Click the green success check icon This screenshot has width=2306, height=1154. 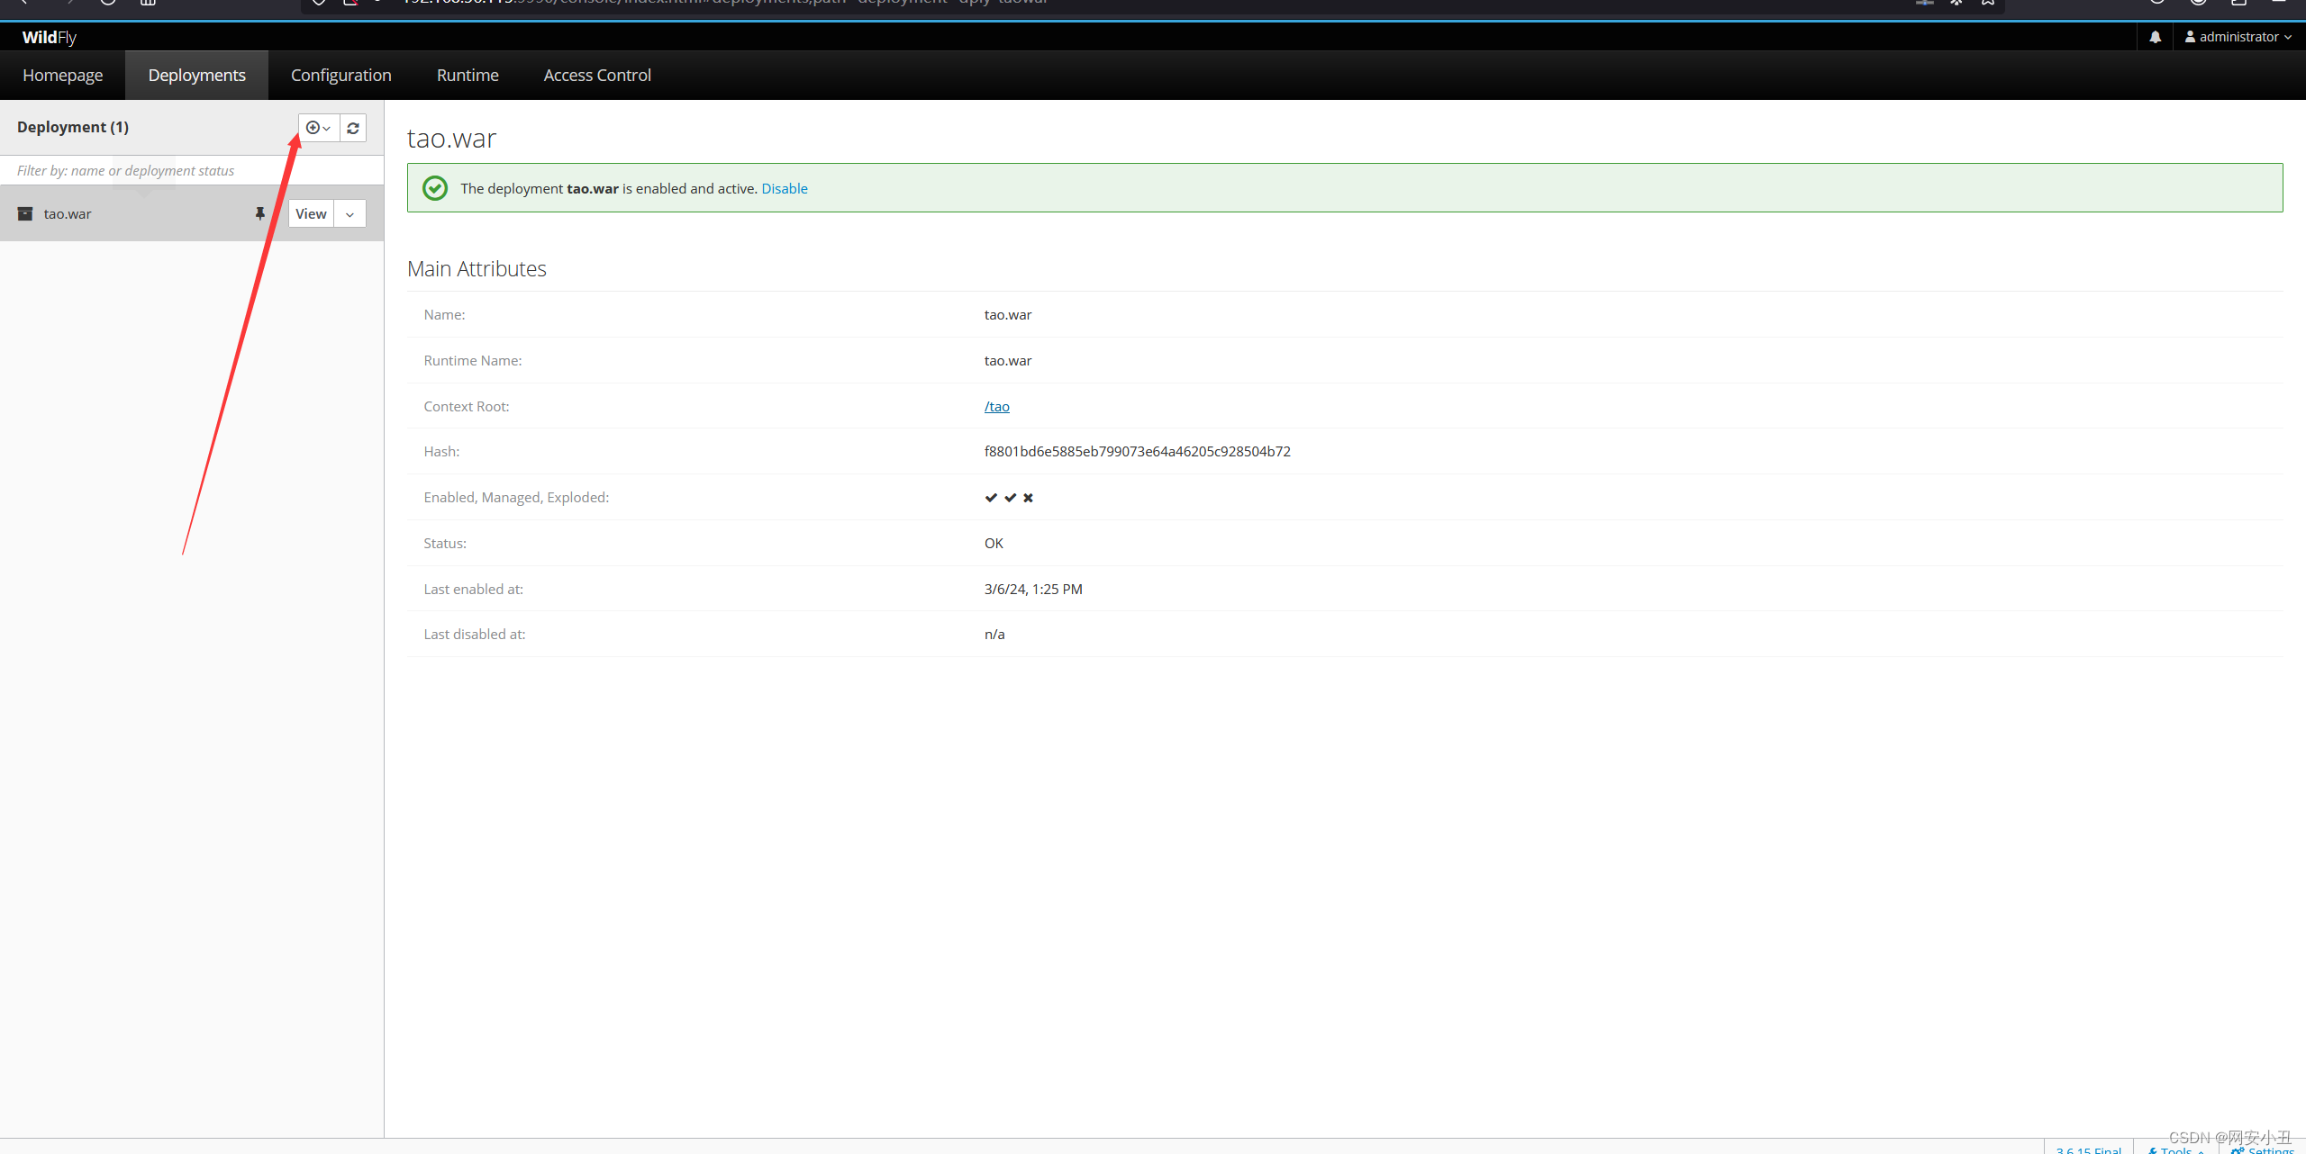pyautogui.click(x=435, y=188)
